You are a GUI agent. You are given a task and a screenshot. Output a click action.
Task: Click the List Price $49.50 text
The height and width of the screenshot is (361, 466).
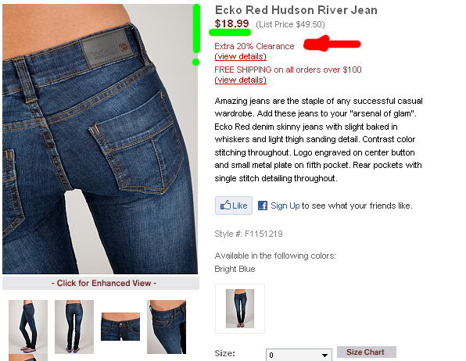click(290, 24)
